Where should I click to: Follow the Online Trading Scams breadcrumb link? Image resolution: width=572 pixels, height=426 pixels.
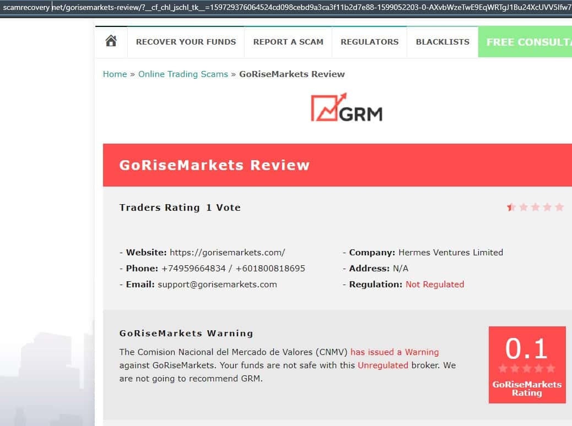click(x=183, y=74)
